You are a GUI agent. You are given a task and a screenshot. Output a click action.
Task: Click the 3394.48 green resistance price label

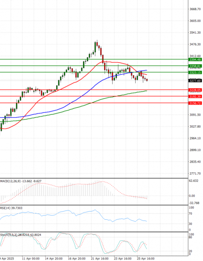194,59
